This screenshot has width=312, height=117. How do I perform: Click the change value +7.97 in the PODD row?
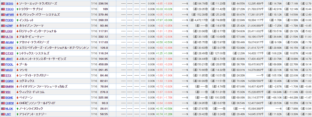(159, 20)
